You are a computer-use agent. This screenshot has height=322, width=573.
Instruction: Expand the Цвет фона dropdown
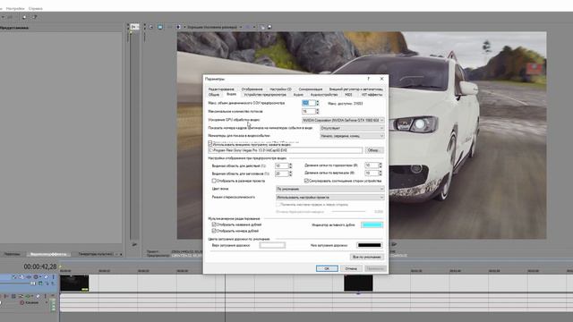pos(329,189)
